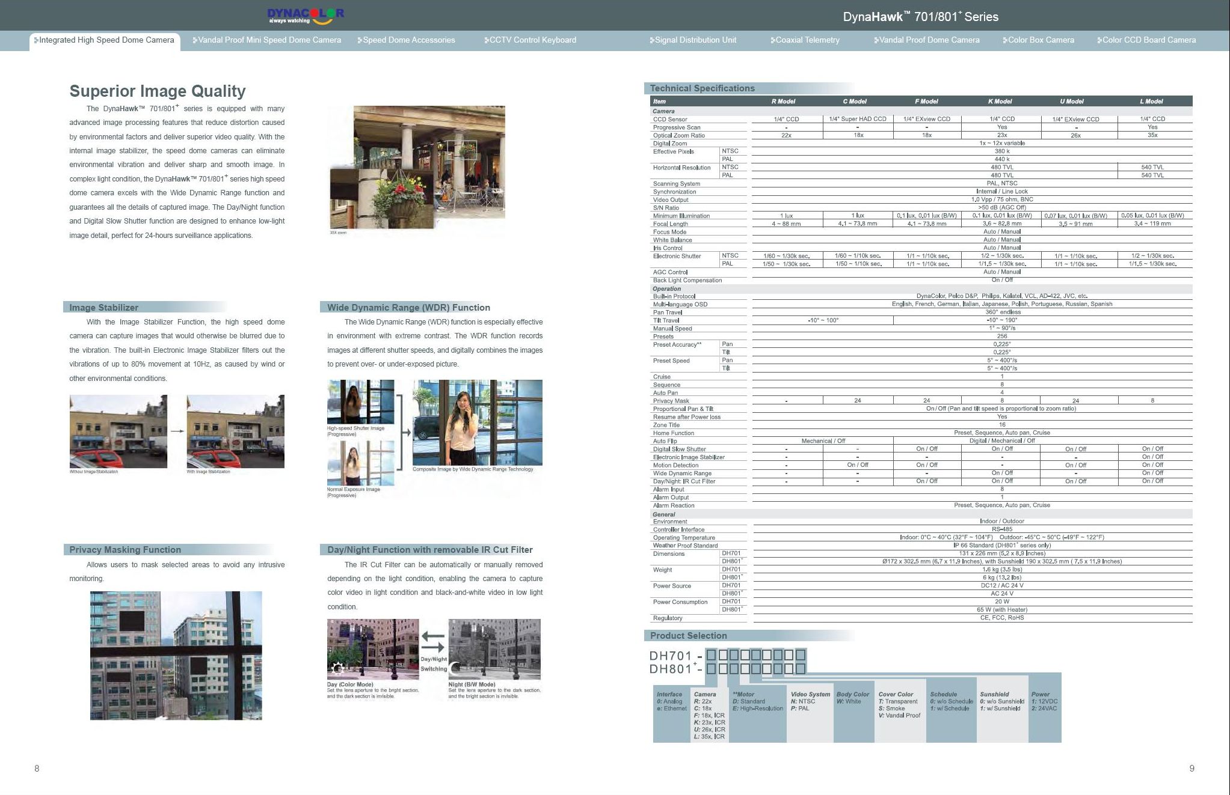Click the F Model column header
The width and height of the screenshot is (1230, 795).
pyautogui.click(x=926, y=102)
